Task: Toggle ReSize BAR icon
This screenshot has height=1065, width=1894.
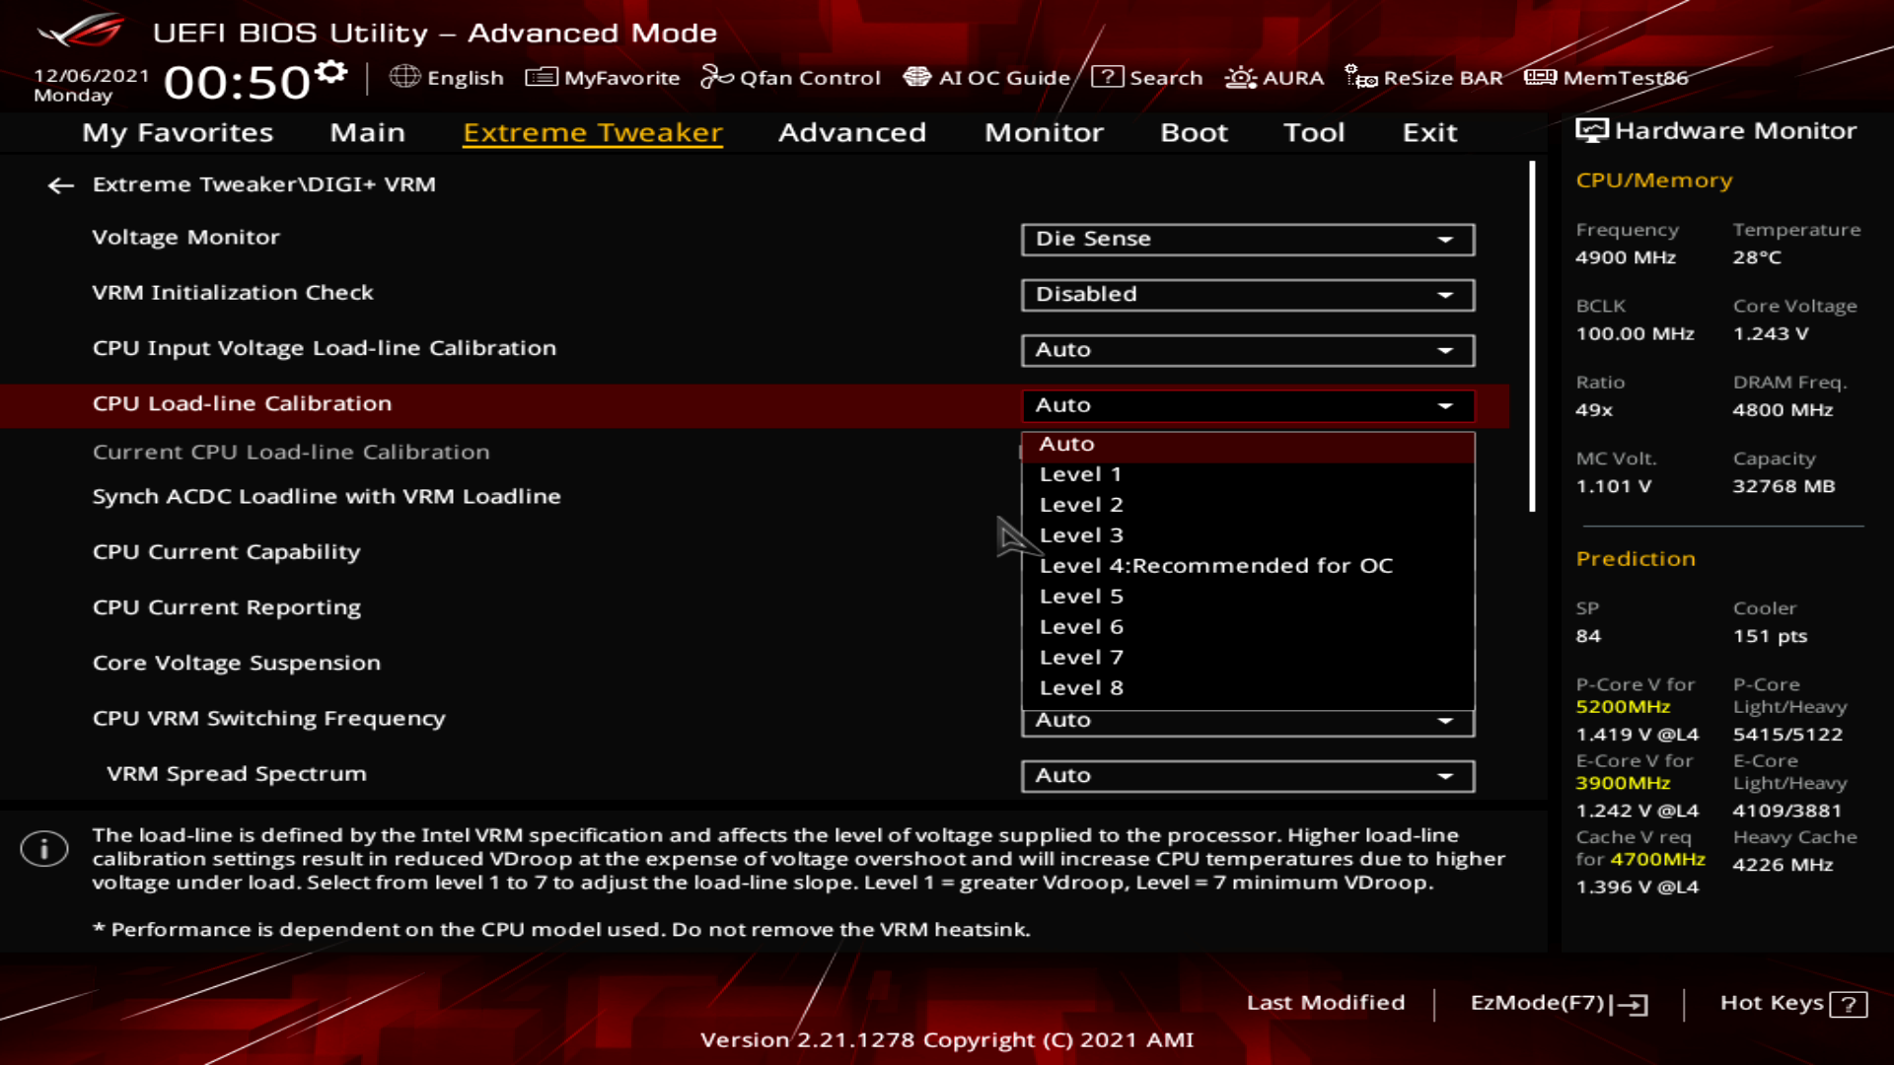Action: [1361, 77]
